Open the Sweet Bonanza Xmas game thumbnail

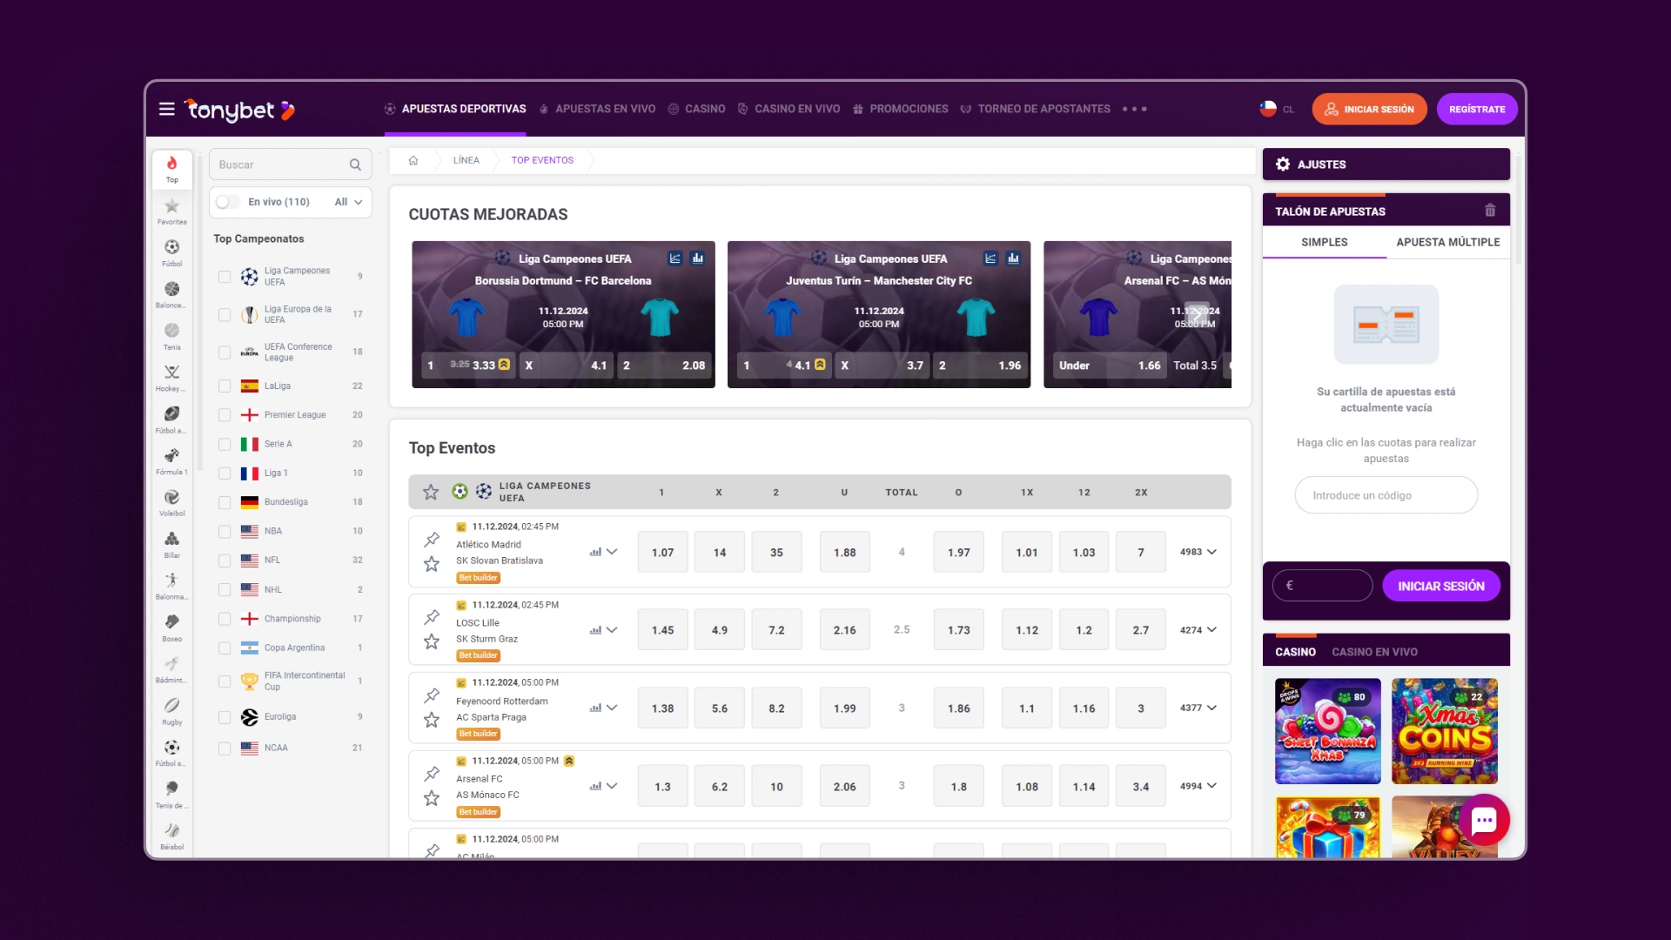(1328, 731)
